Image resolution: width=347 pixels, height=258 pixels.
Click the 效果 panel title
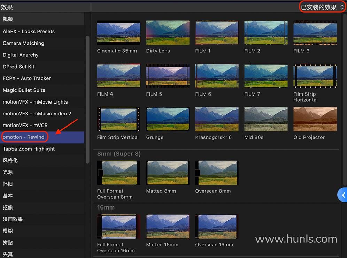pyautogui.click(x=7, y=7)
